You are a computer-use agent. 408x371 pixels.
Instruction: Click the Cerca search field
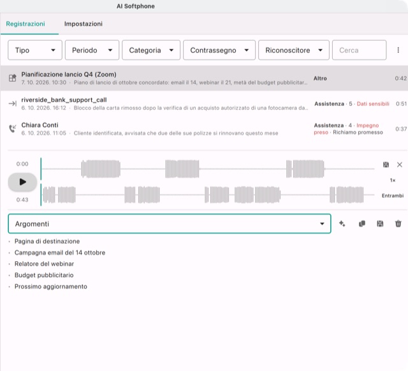359,50
